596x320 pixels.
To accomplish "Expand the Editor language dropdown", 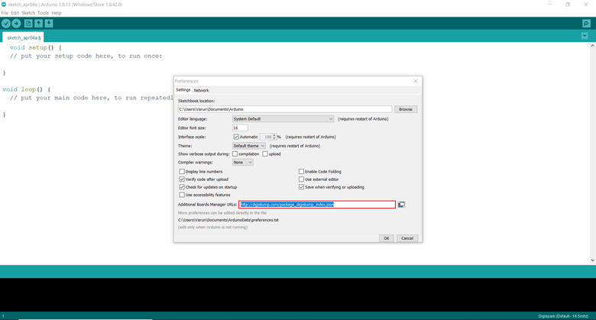I will pyautogui.click(x=283, y=119).
